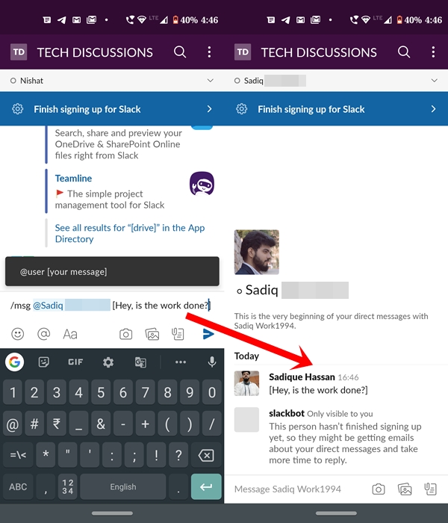Tap the English space bar
Viewport: 448px width, 523px height.
123,486
